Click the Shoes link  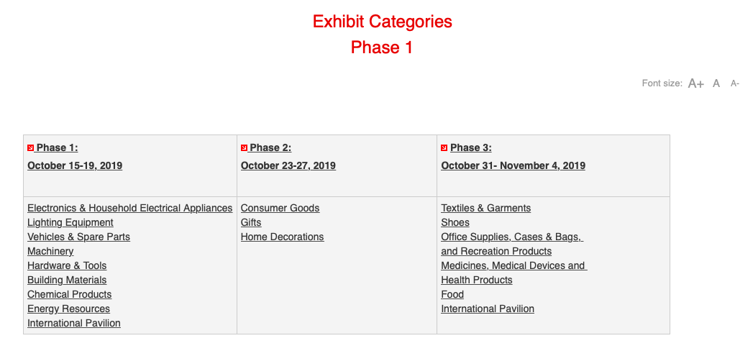(x=455, y=222)
